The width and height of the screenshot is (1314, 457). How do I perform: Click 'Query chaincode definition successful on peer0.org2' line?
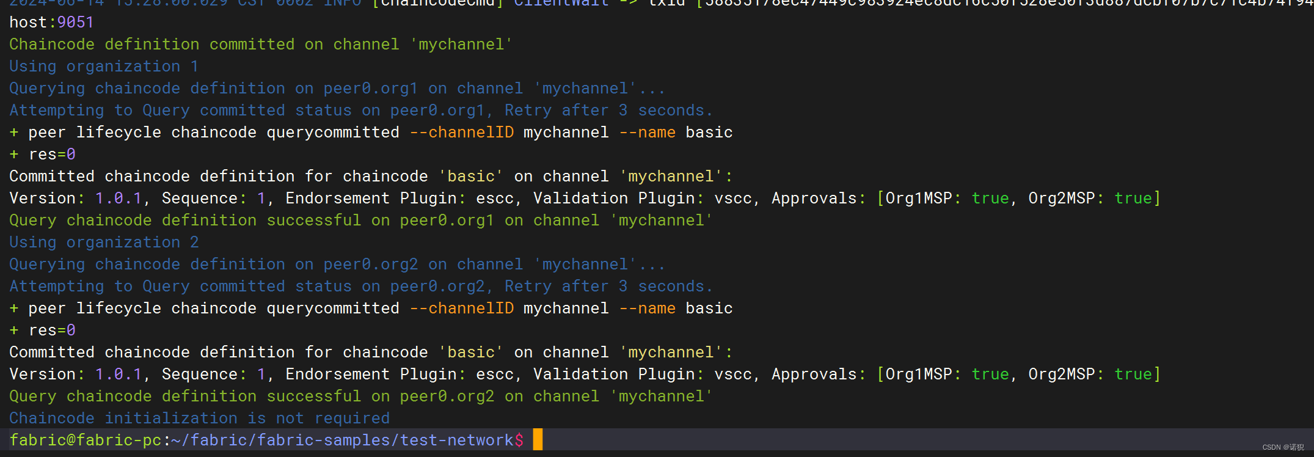361,397
